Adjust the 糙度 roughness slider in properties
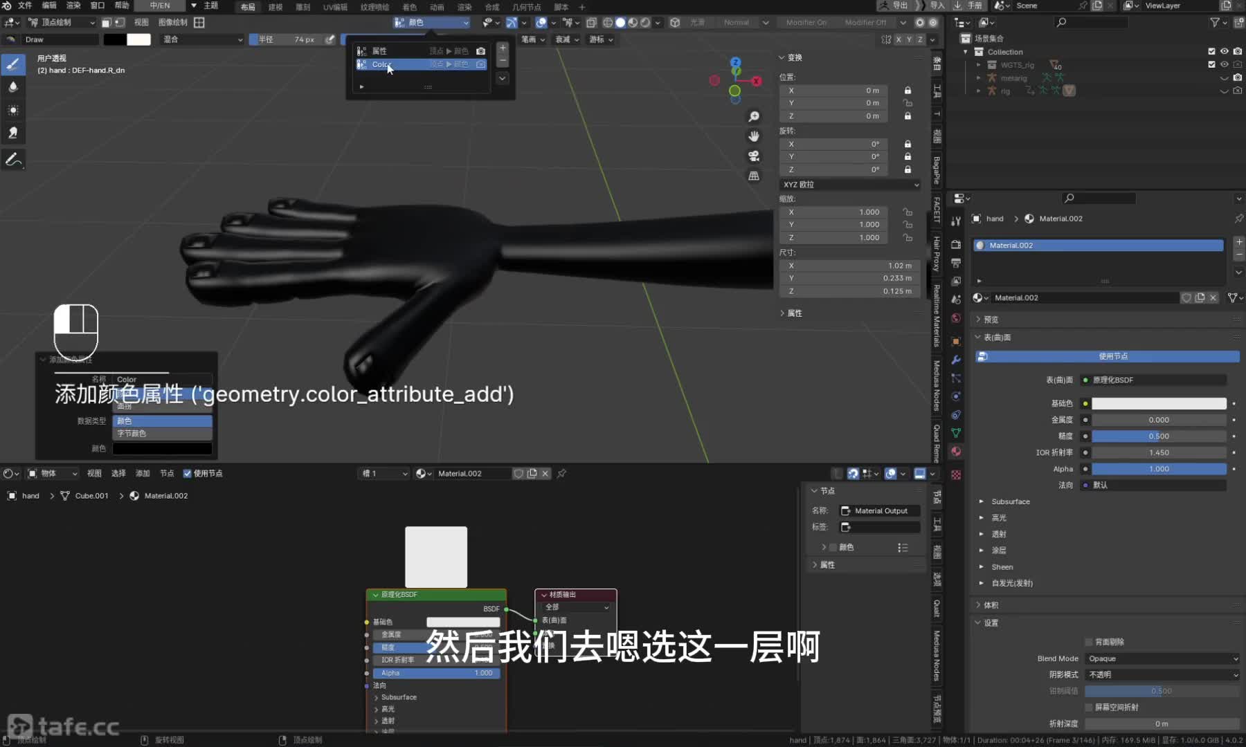This screenshot has height=747, width=1246. tap(1159, 436)
